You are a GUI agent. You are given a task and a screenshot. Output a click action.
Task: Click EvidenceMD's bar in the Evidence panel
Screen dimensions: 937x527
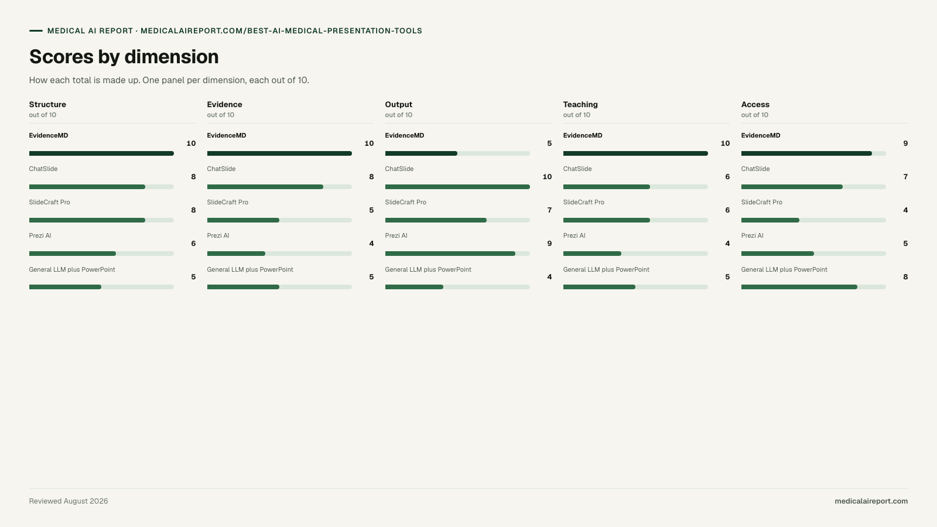(x=279, y=153)
